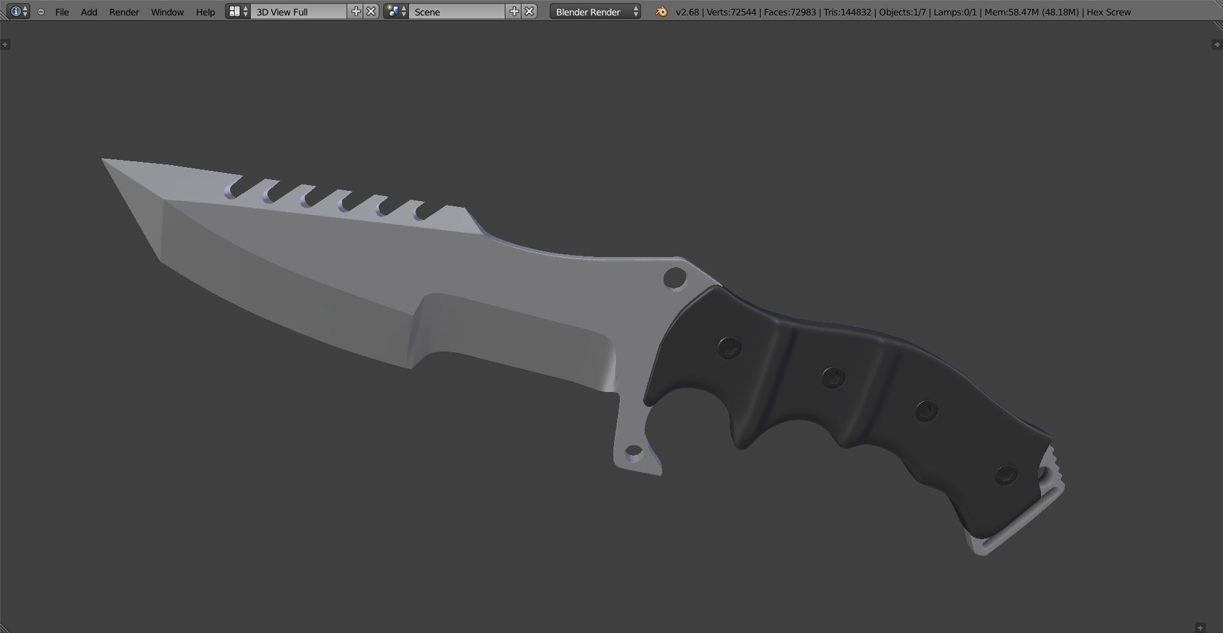Click the Faces:72983 statistic
1223x633 pixels.
[x=790, y=12]
